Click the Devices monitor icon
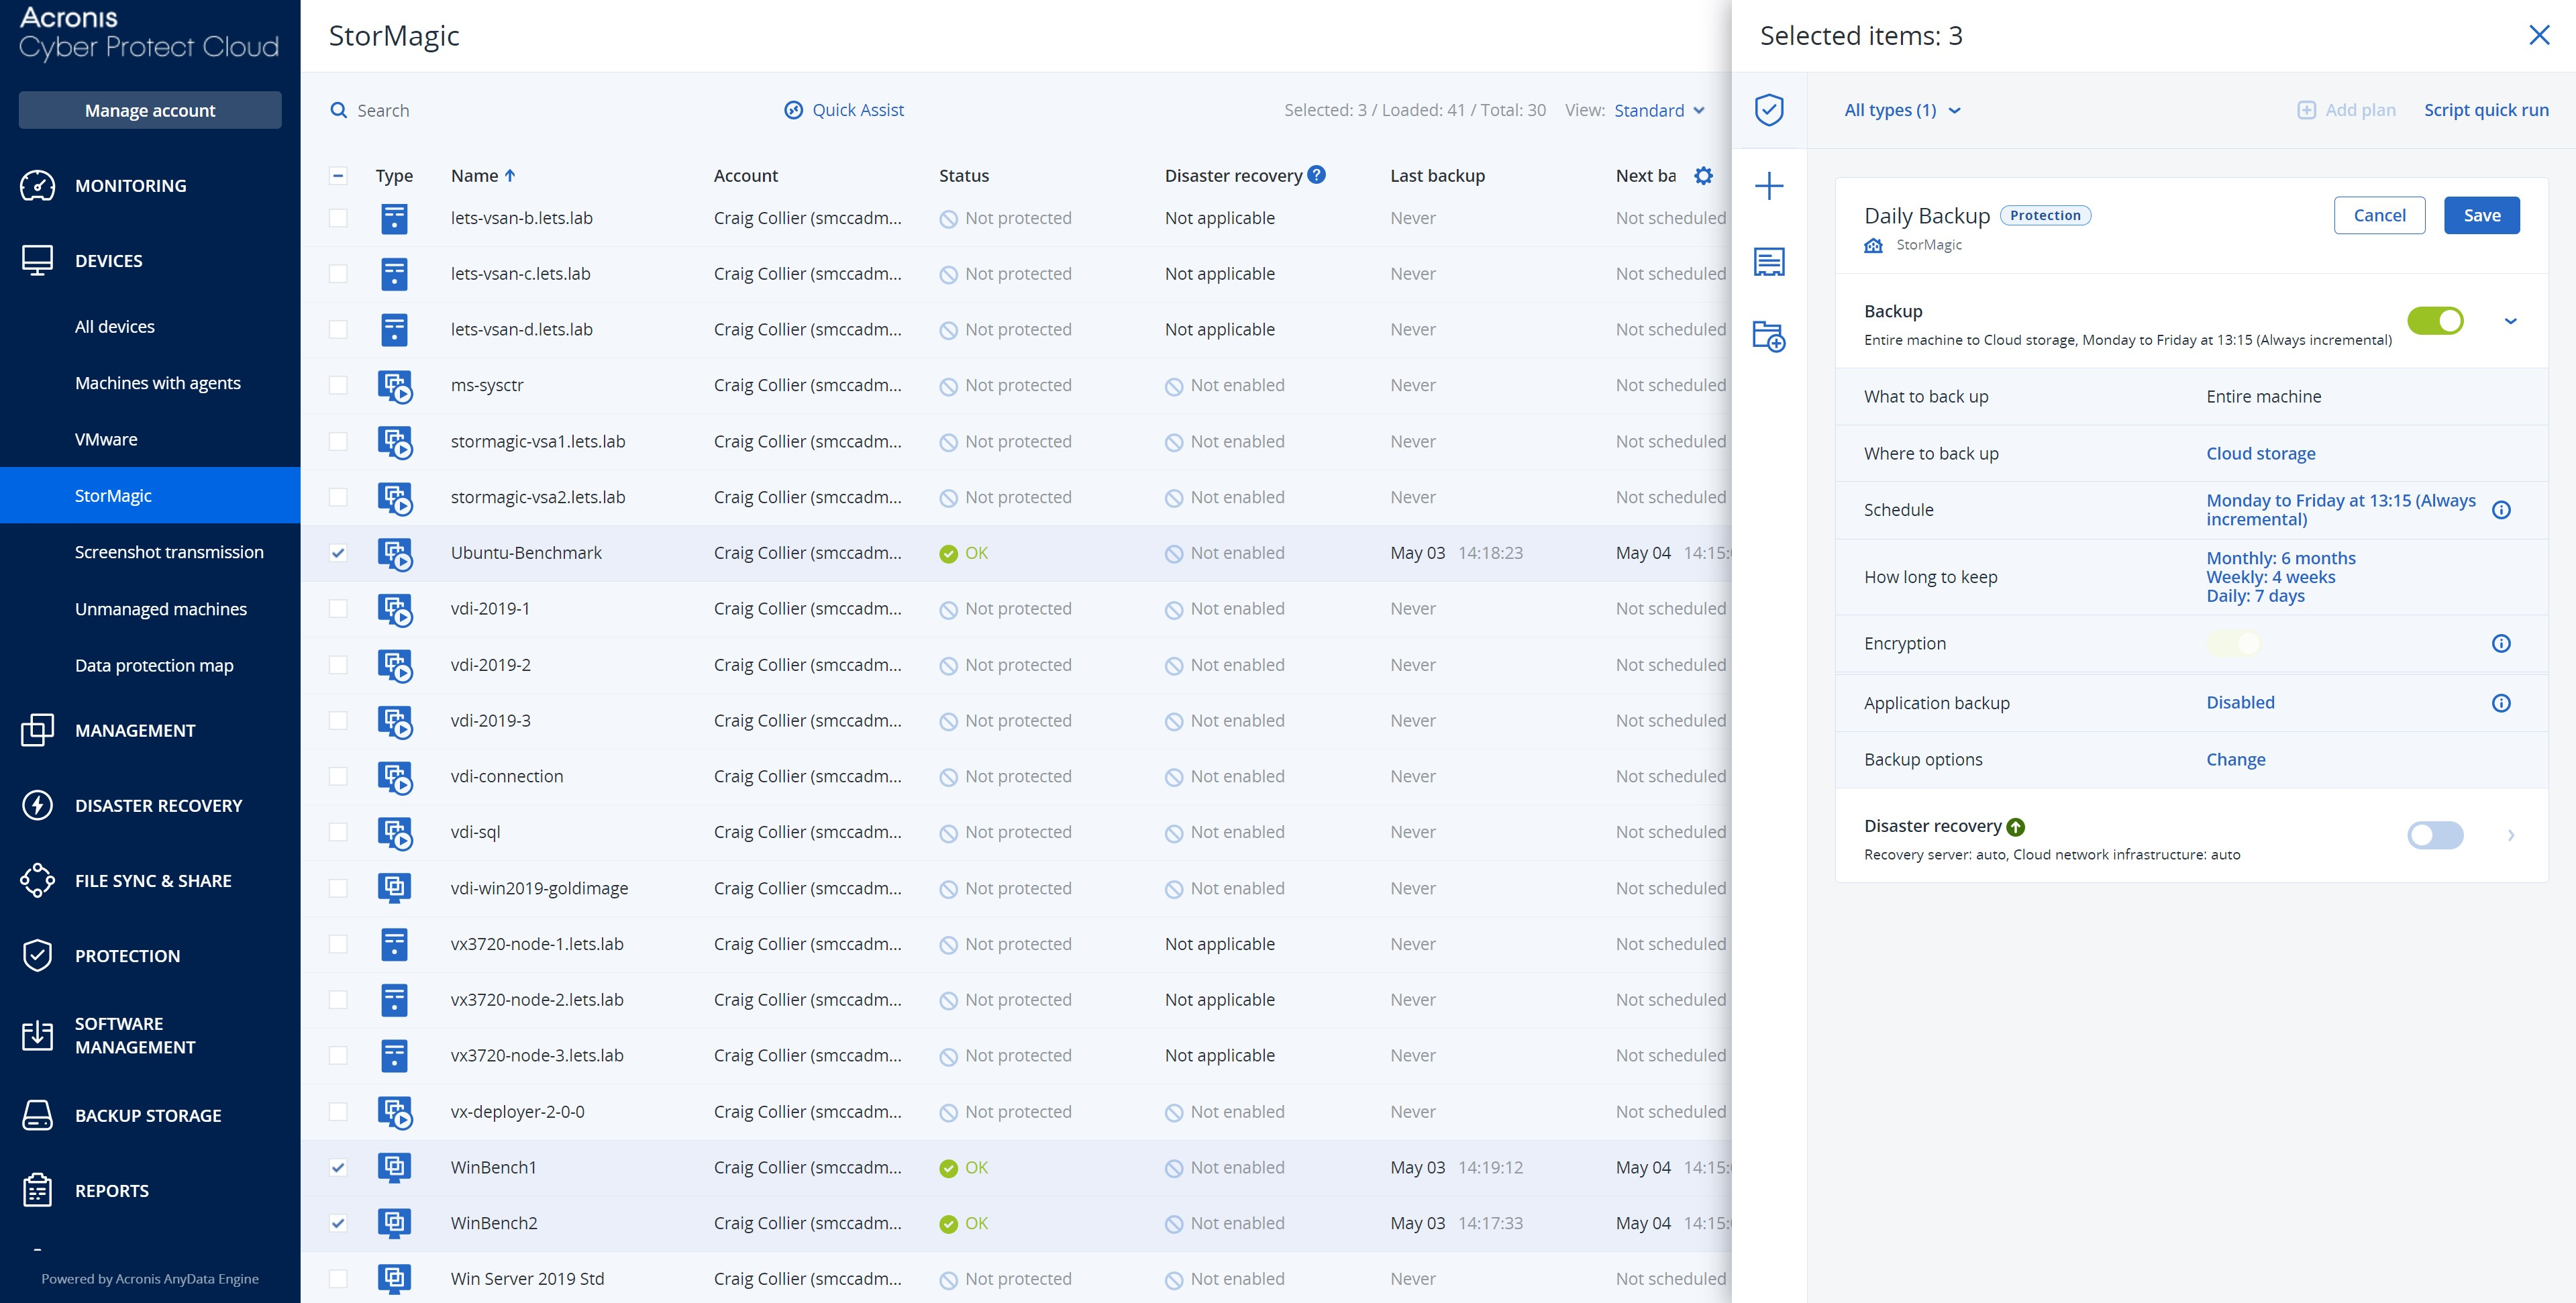Image resolution: width=2576 pixels, height=1303 pixels. [38, 261]
